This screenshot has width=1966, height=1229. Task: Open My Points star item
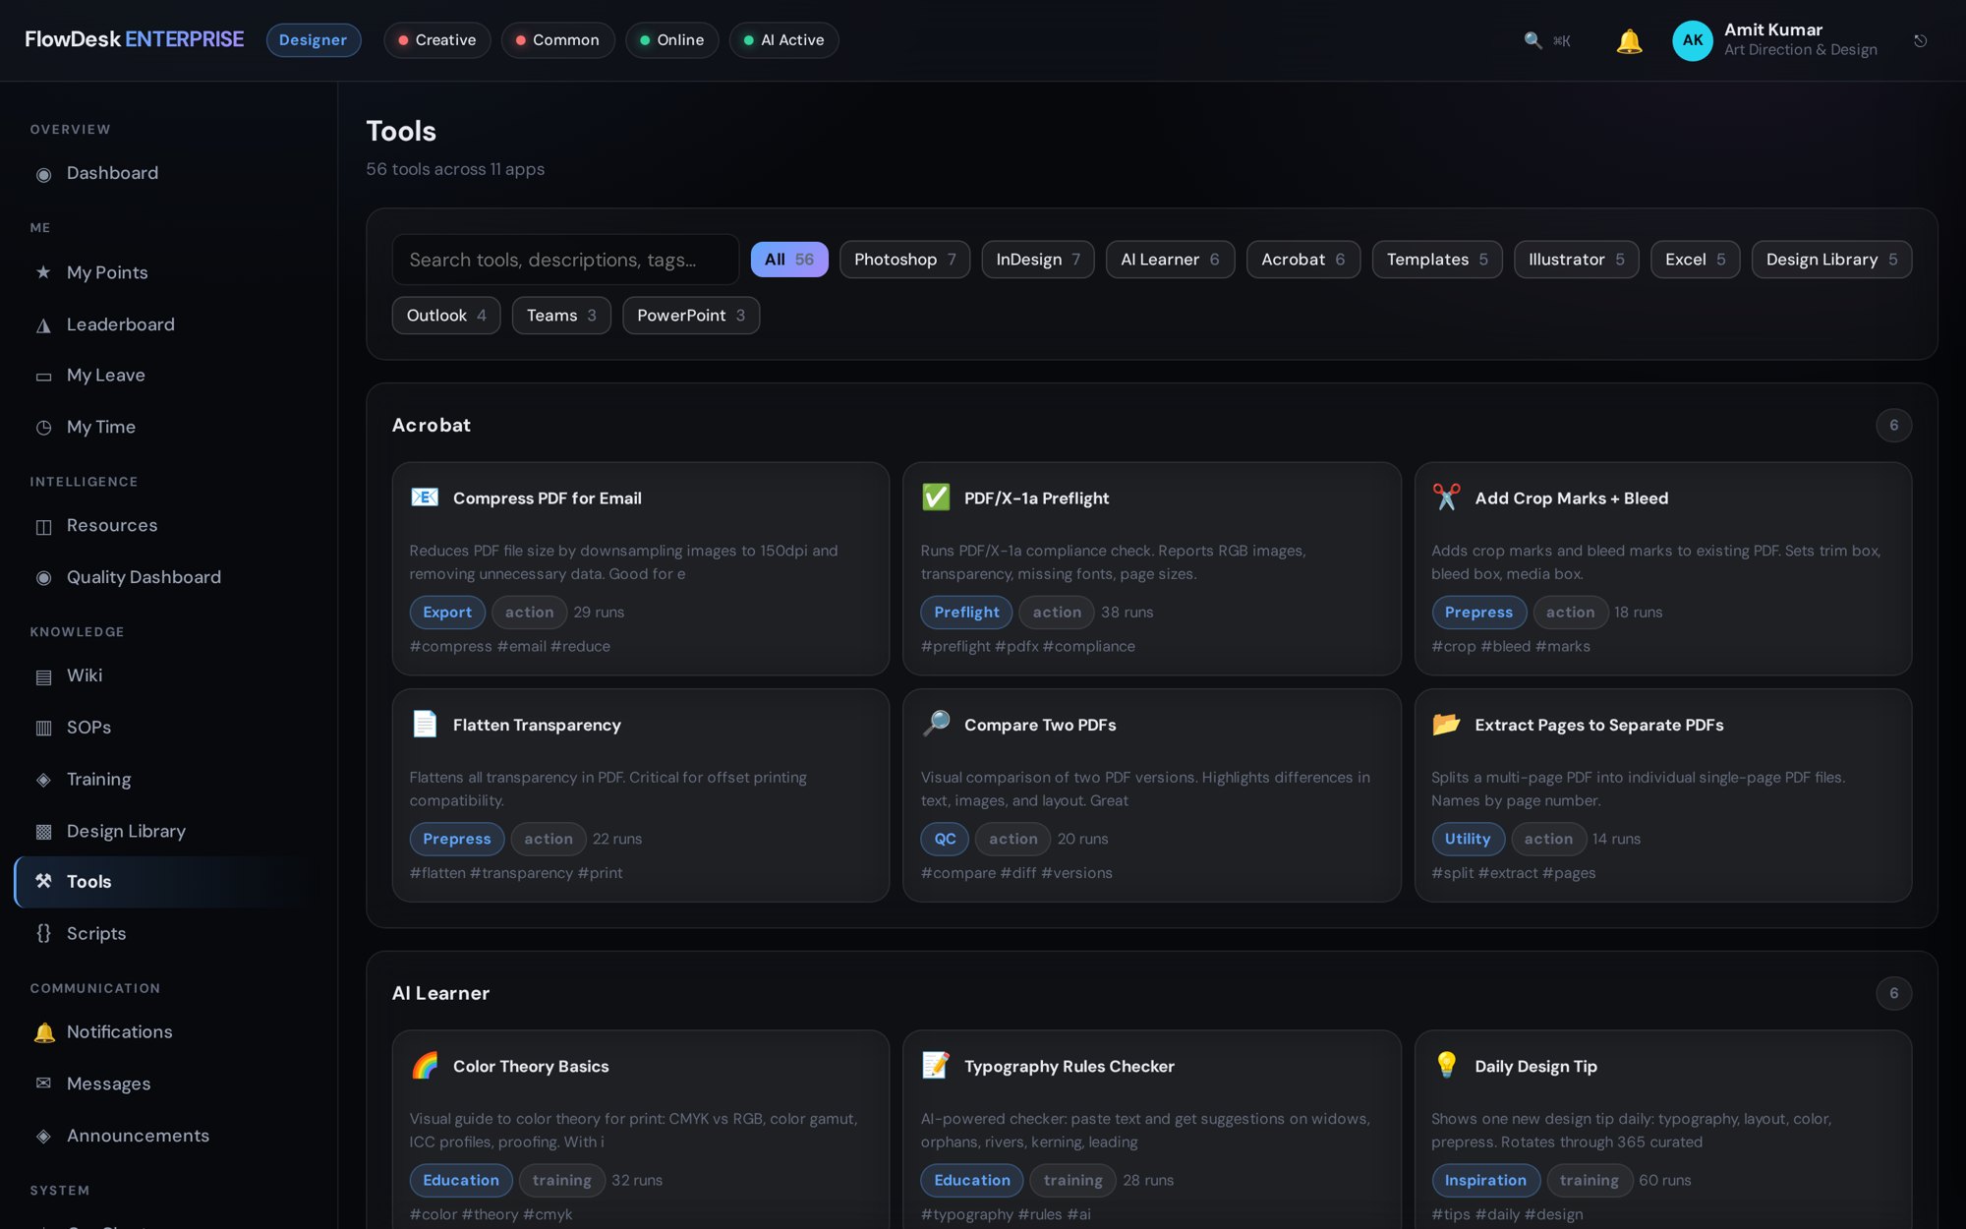[x=168, y=272]
